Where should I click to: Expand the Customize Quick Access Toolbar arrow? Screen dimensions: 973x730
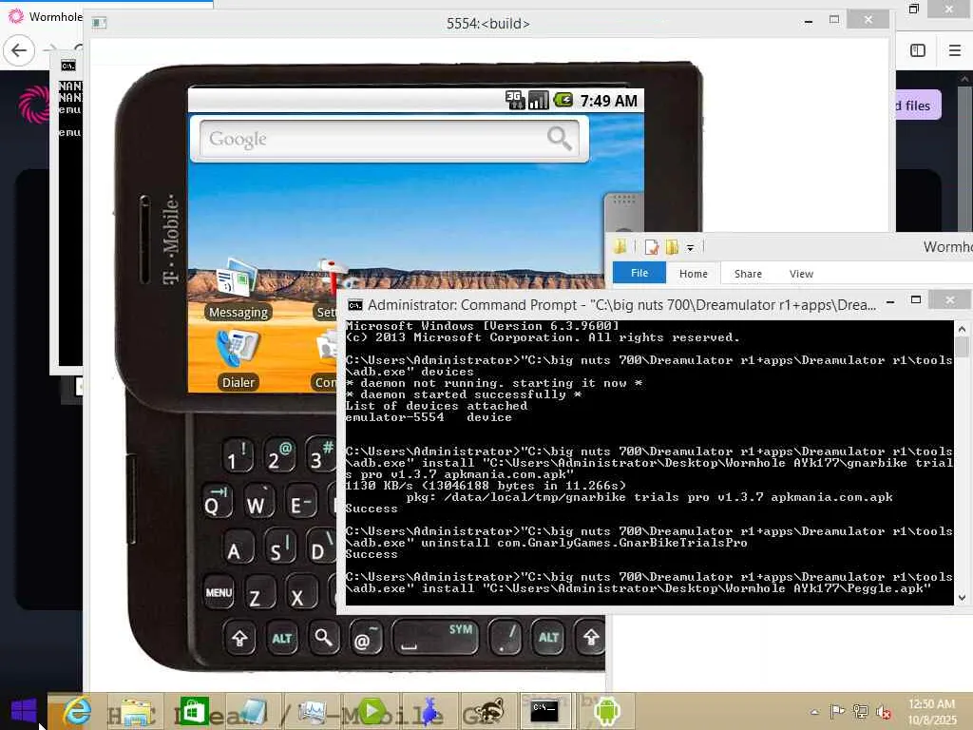pos(690,248)
